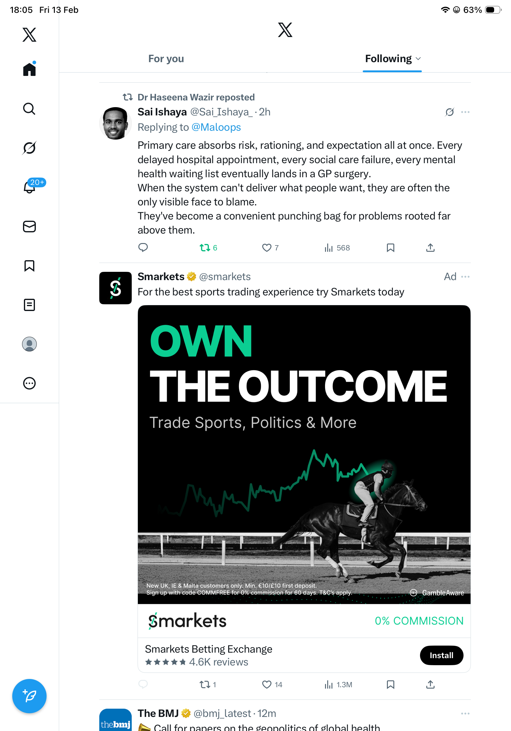The height and width of the screenshot is (731, 511).
Task: Open Search from the sidebar
Action: 29,109
